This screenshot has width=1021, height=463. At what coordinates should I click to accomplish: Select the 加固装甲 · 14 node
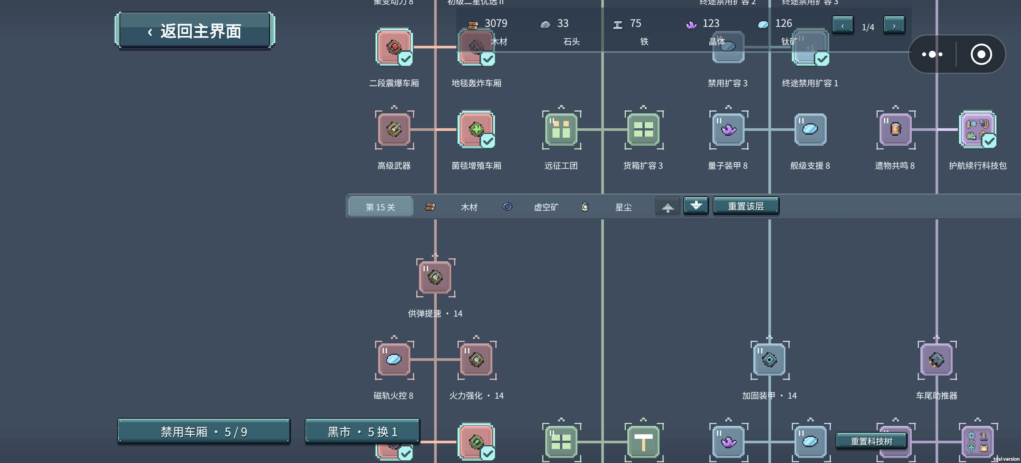(x=769, y=359)
